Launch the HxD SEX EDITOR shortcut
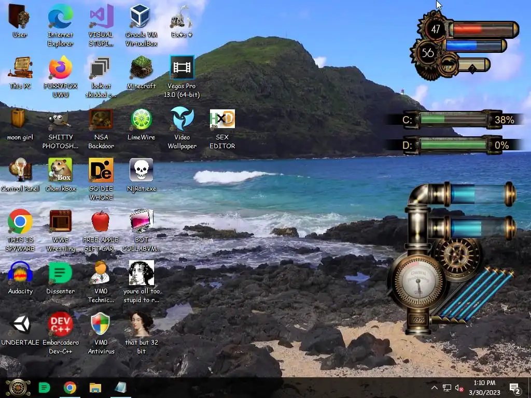 [x=222, y=129]
